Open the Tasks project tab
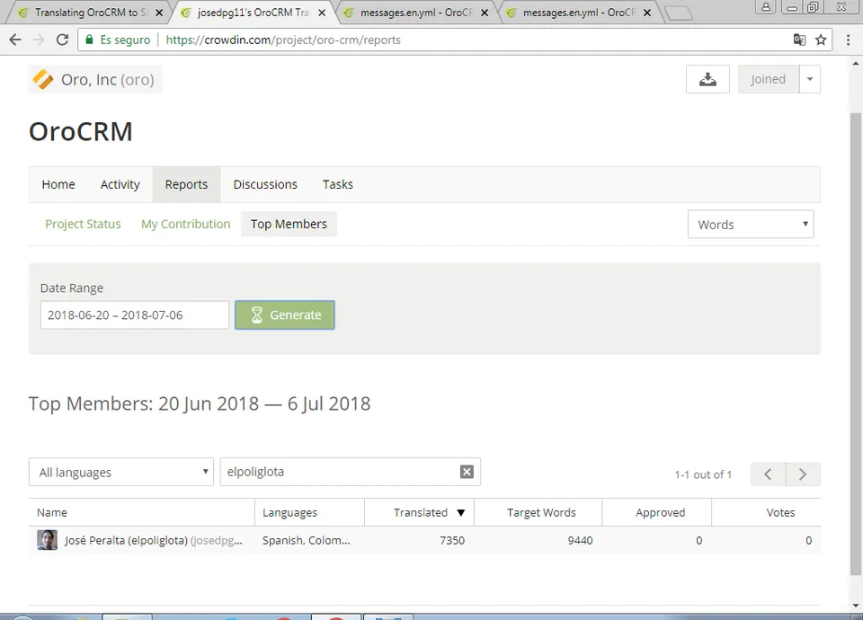Viewport: 863px width, 620px height. 338,184
